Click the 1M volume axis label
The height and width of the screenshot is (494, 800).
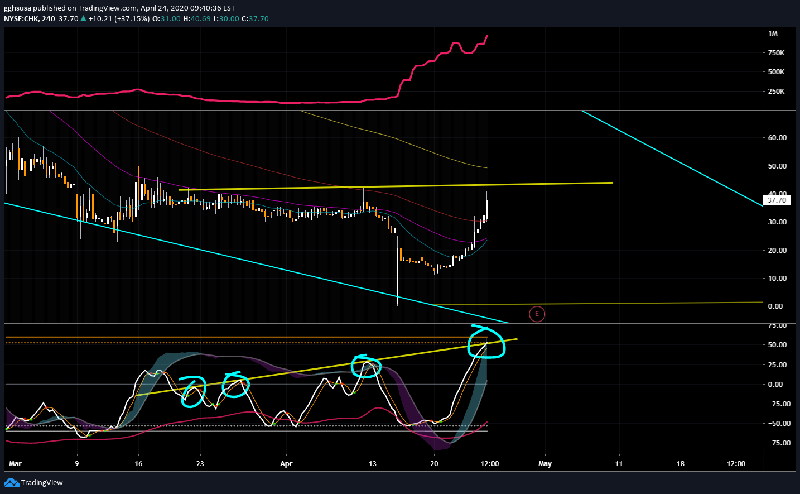pyautogui.click(x=773, y=33)
